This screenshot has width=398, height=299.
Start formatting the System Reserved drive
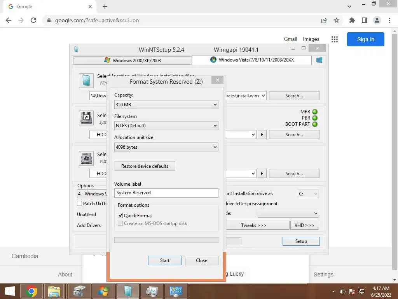point(164,260)
